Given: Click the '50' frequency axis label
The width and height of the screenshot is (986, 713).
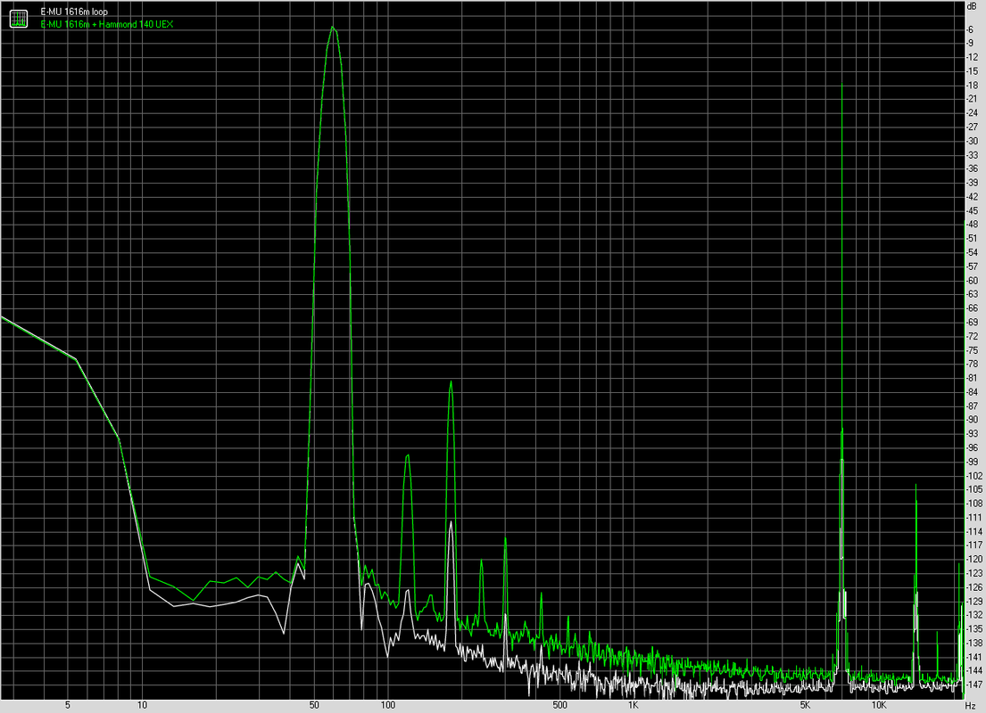Looking at the screenshot, I should coord(314,706).
